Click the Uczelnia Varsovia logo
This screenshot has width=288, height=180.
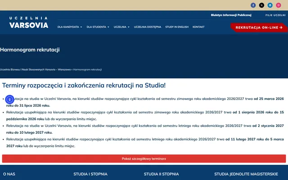29,22
